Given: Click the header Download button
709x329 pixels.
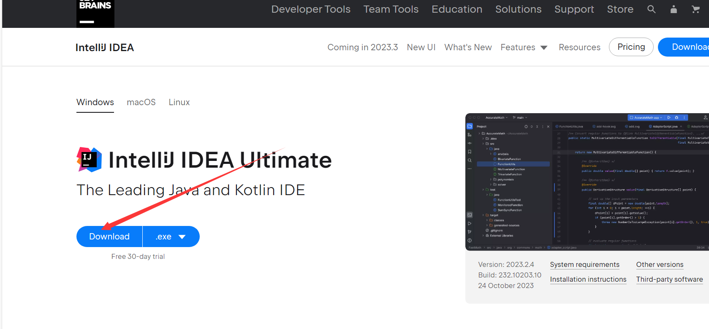Looking at the screenshot, I should pos(684,47).
